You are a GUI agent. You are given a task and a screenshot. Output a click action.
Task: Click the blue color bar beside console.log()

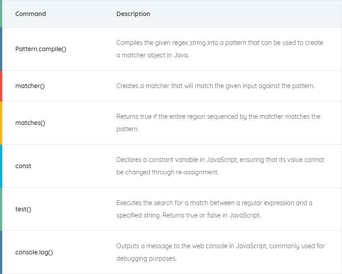[1, 252]
